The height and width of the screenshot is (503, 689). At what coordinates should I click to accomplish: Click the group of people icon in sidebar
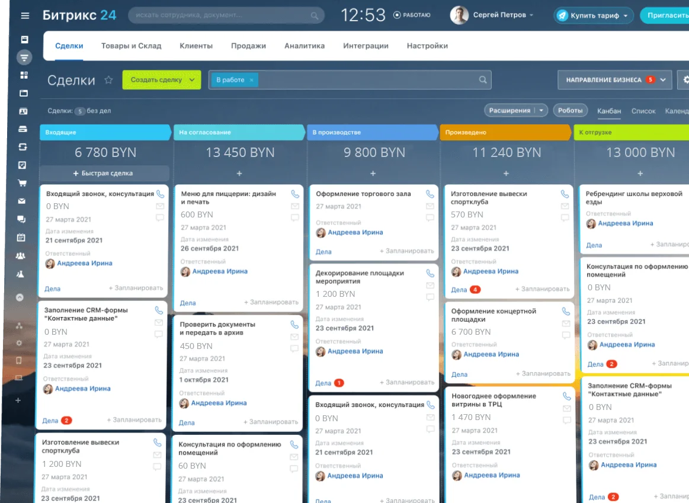click(21, 256)
